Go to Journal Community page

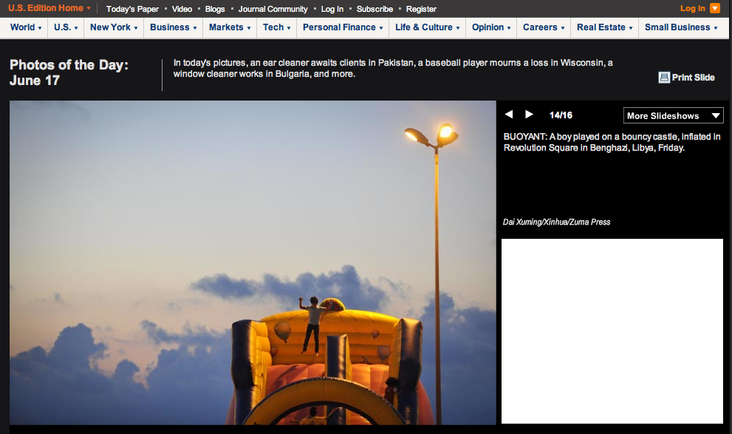273,9
